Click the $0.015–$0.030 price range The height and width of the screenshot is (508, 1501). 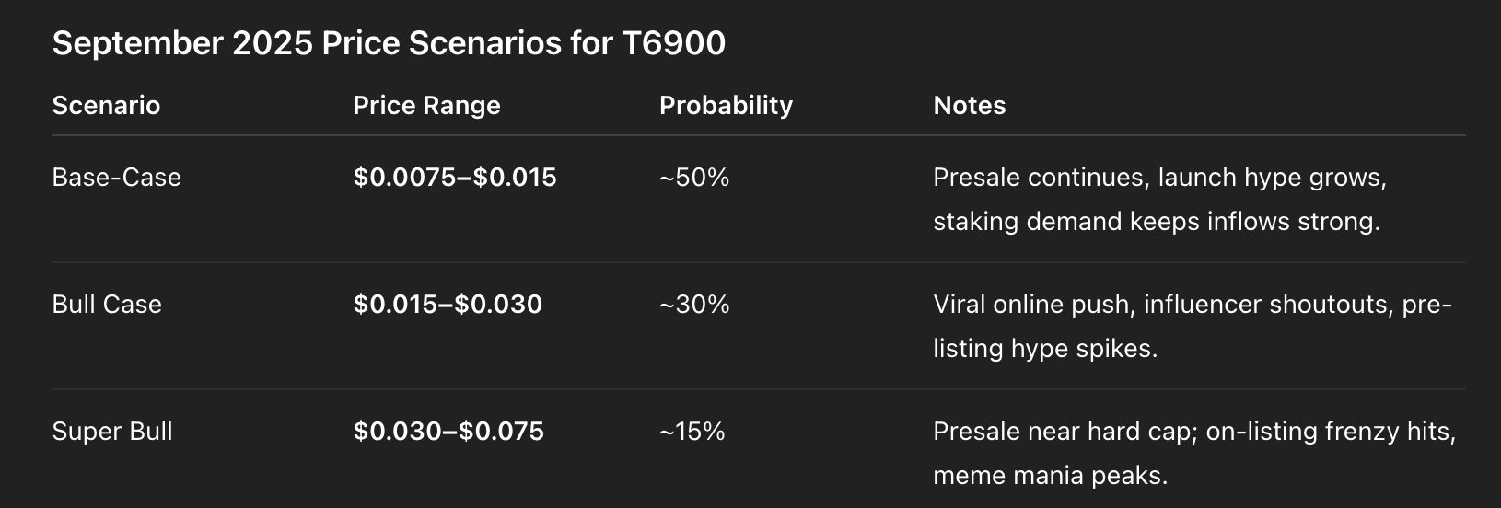[448, 304]
